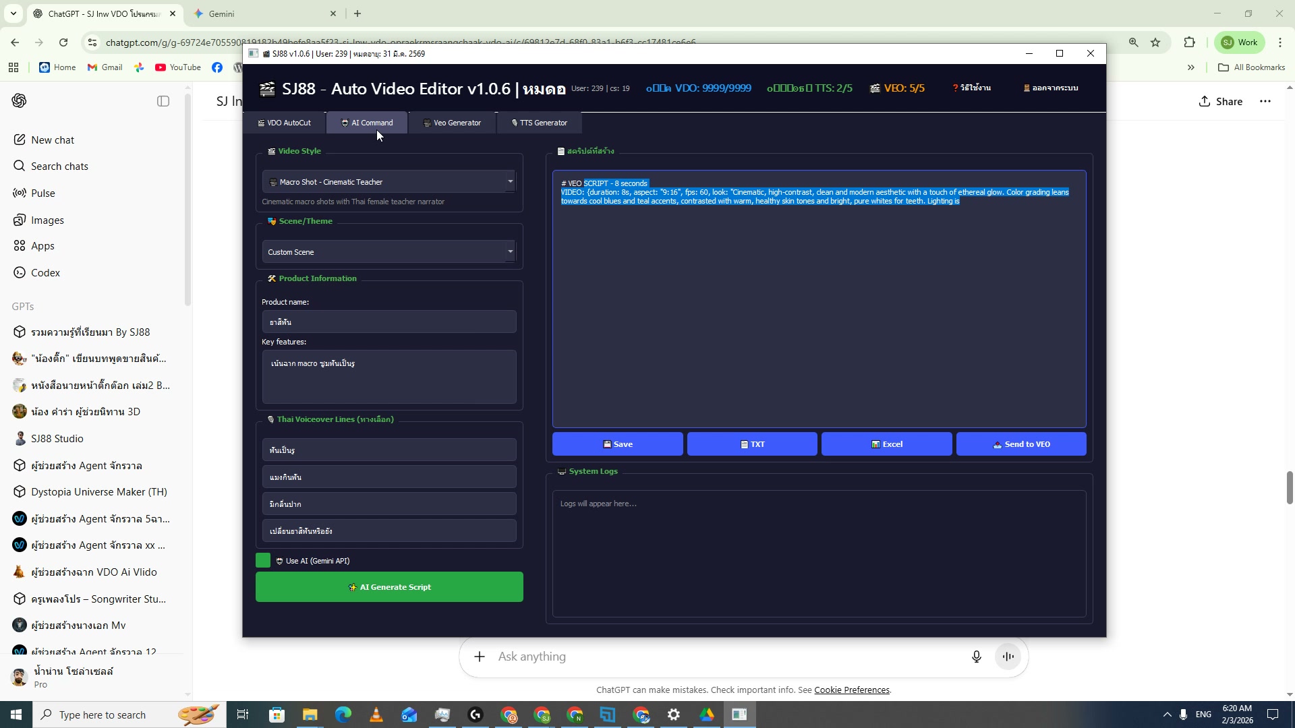Switch to the Veo Generator tab
This screenshot has height=728, width=1295.
(452, 123)
